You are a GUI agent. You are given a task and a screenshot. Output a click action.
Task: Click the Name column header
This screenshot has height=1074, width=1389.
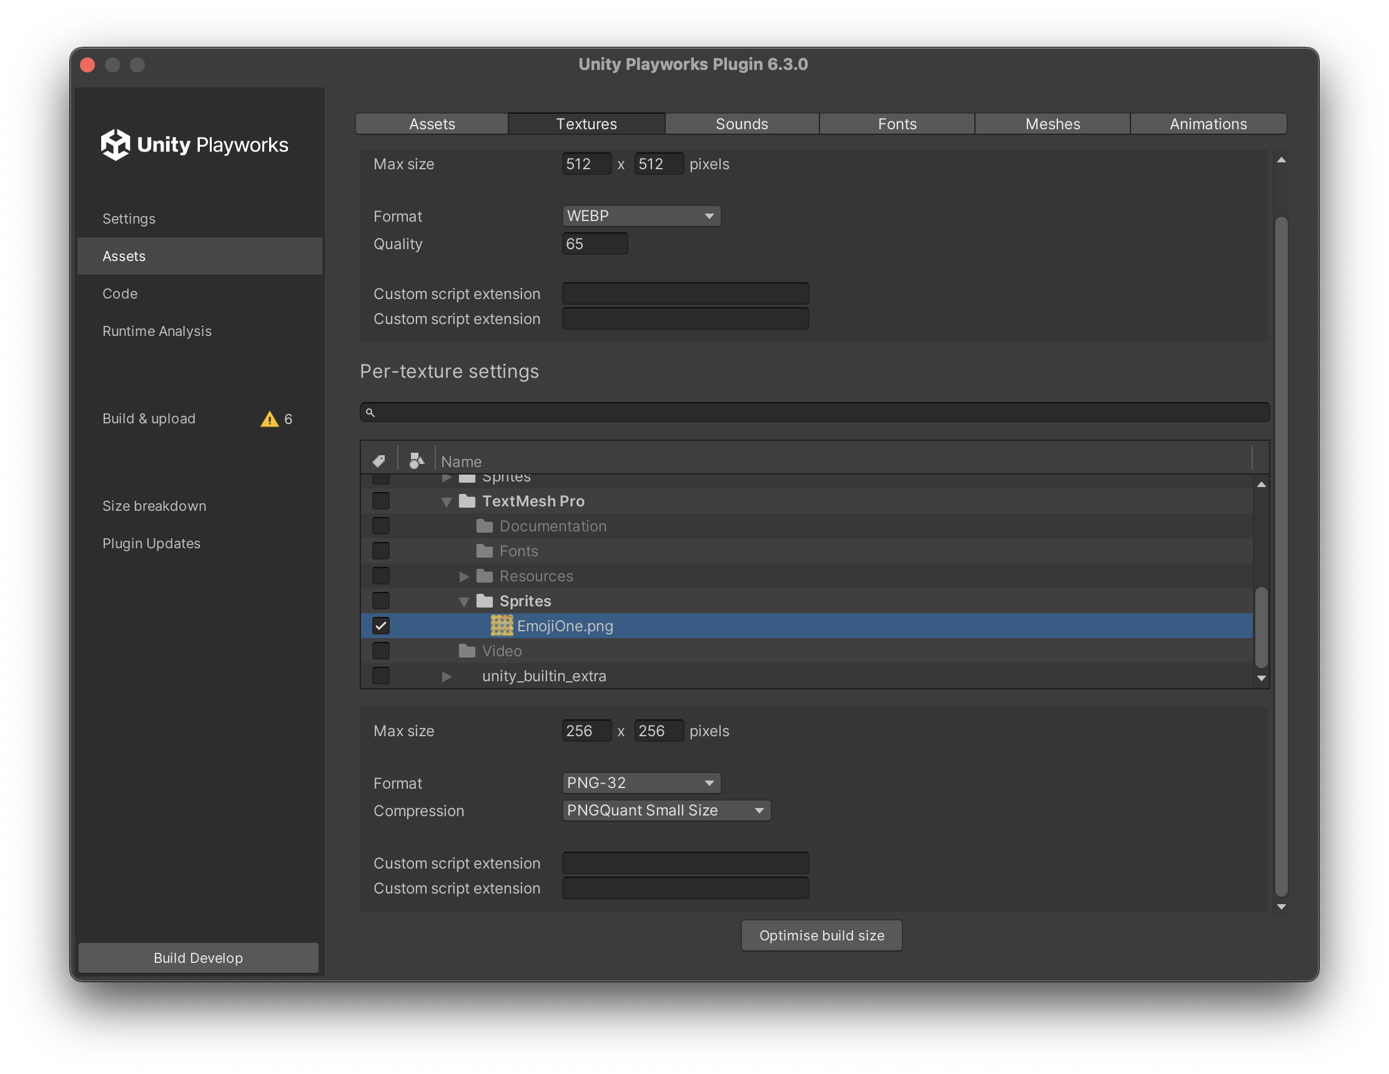(x=462, y=461)
